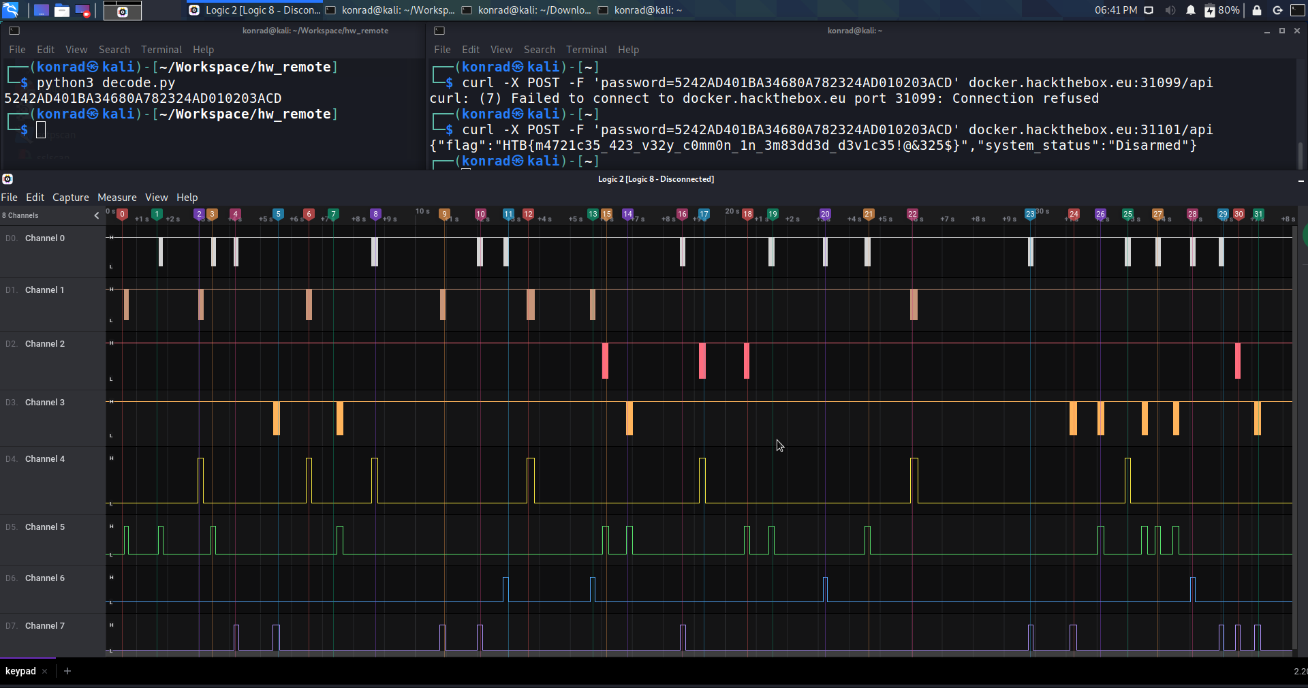
Task: Select the Channel 4 label in channel list
Action: click(45, 459)
